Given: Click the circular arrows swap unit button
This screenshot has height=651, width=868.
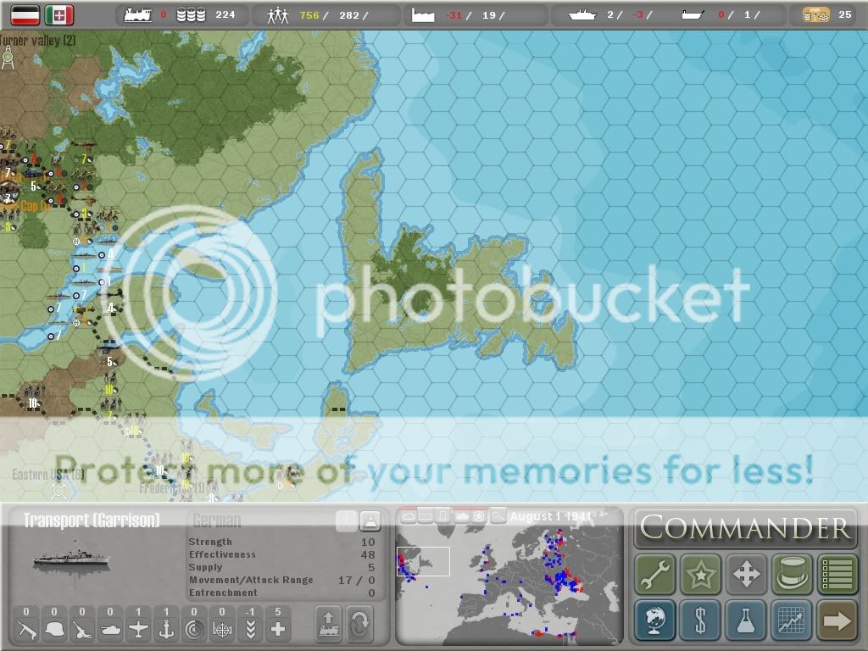Looking at the screenshot, I should (359, 624).
